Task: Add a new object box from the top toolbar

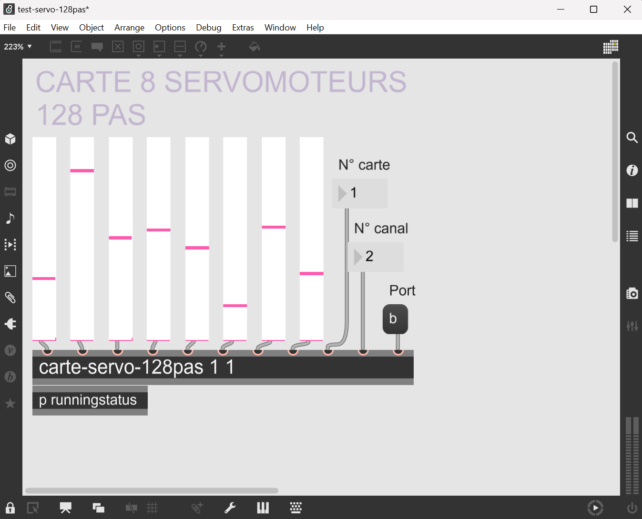Action: [x=56, y=47]
